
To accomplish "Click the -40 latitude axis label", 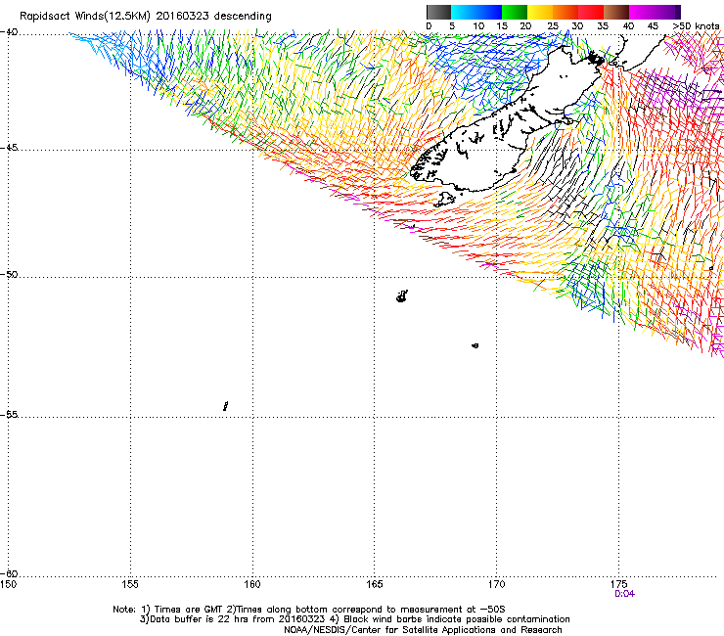I will point(9,32).
